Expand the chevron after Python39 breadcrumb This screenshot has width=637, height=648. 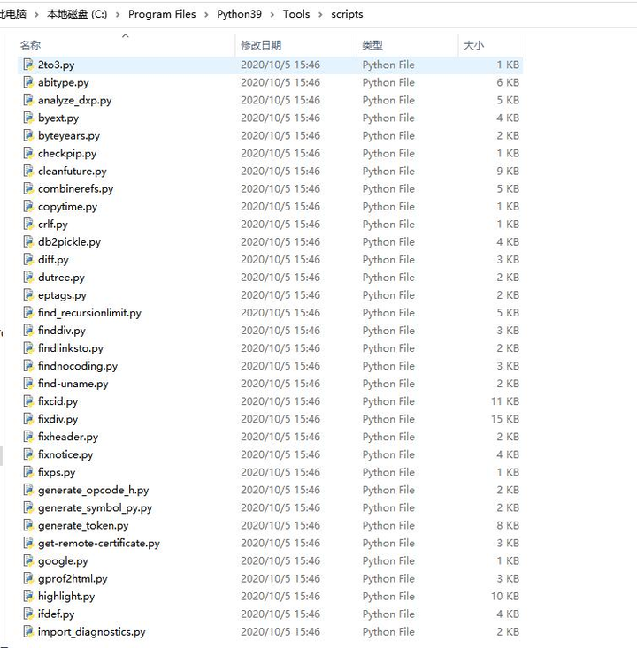point(272,15)
